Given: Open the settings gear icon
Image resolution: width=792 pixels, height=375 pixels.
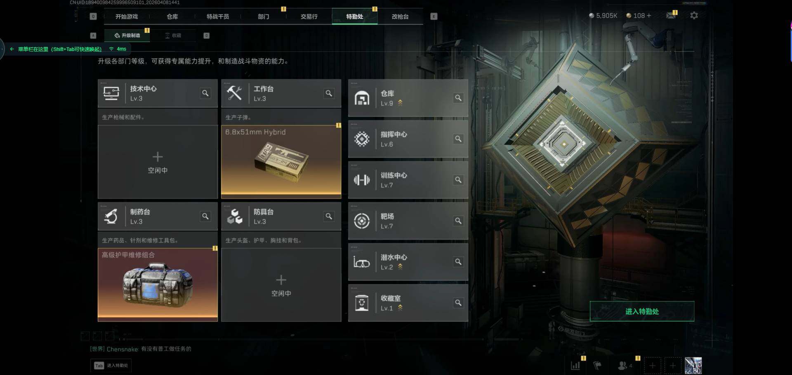Looking at the screenshot, I should 694,16.
